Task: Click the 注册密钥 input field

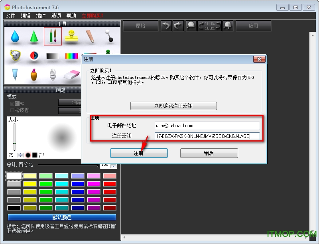Action: pos(207,136)
